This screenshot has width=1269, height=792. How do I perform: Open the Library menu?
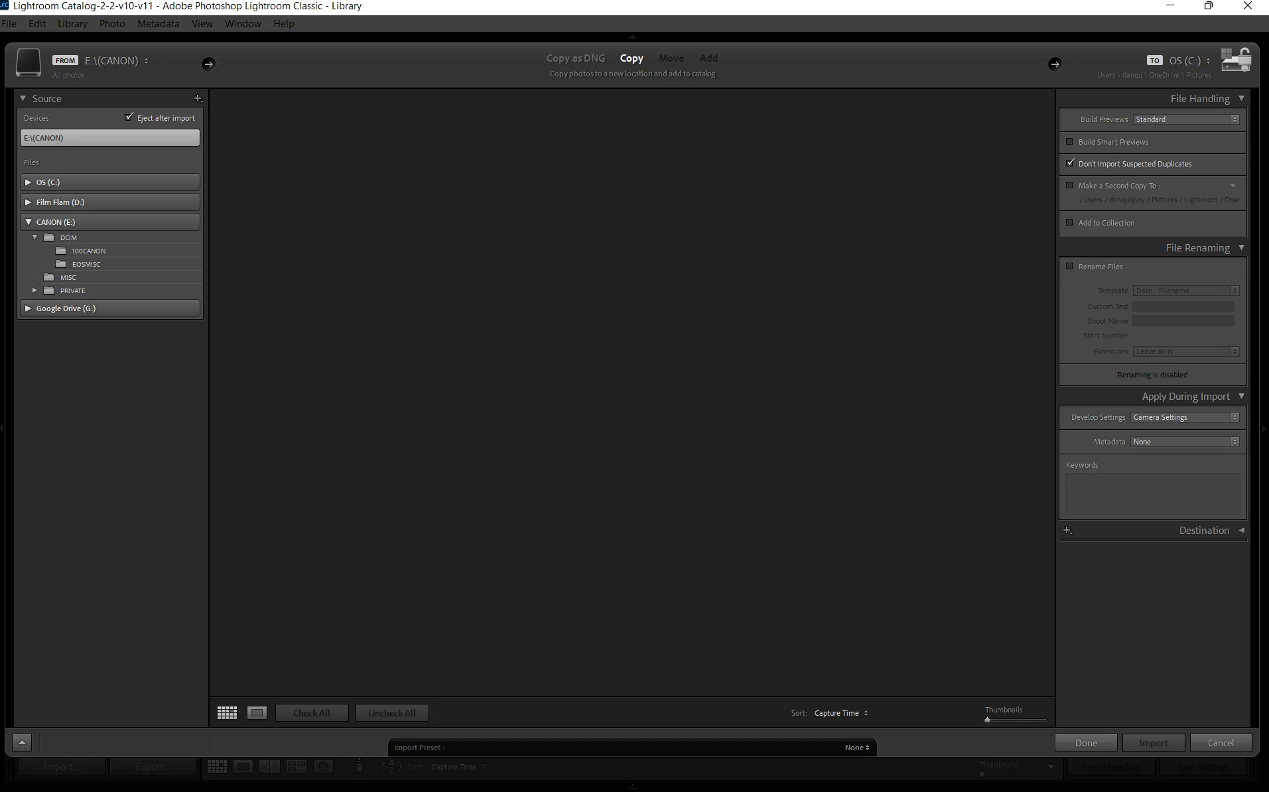tap(72, 24)
